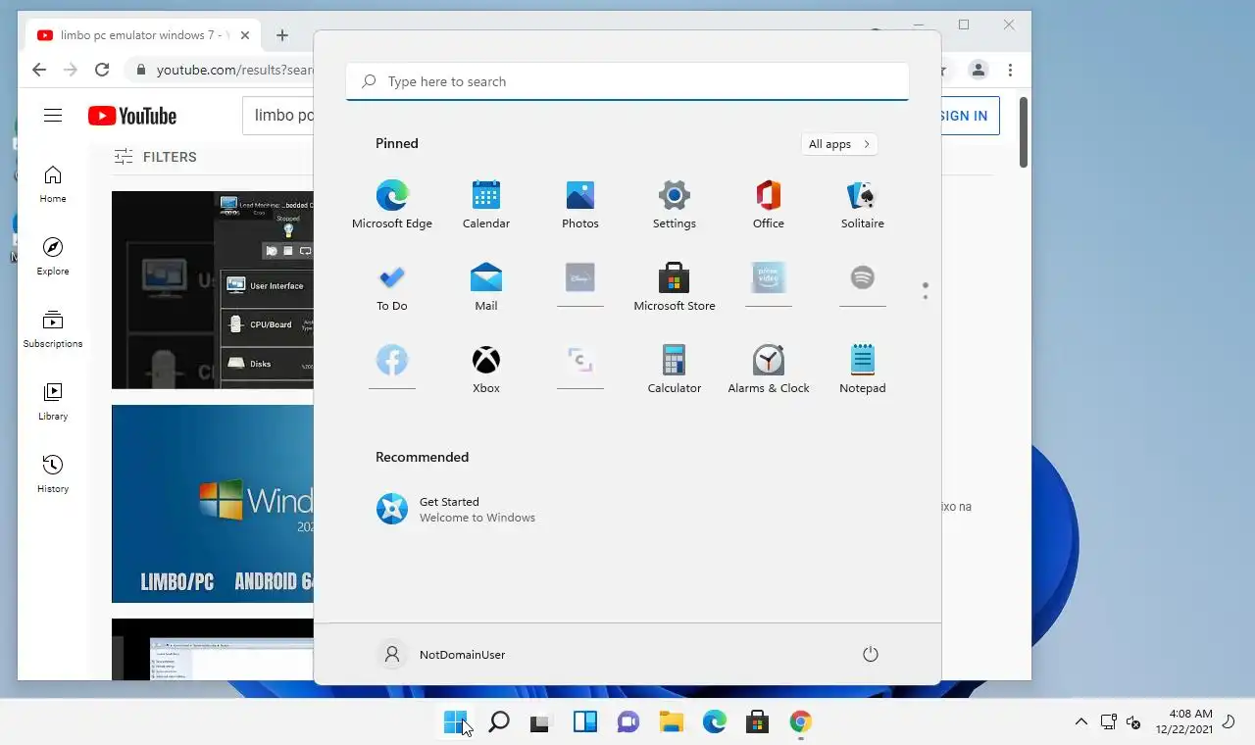Viewport: 1255px width, 745px height.
Task: Open Alarms & Clock
Action: [769, 370]
